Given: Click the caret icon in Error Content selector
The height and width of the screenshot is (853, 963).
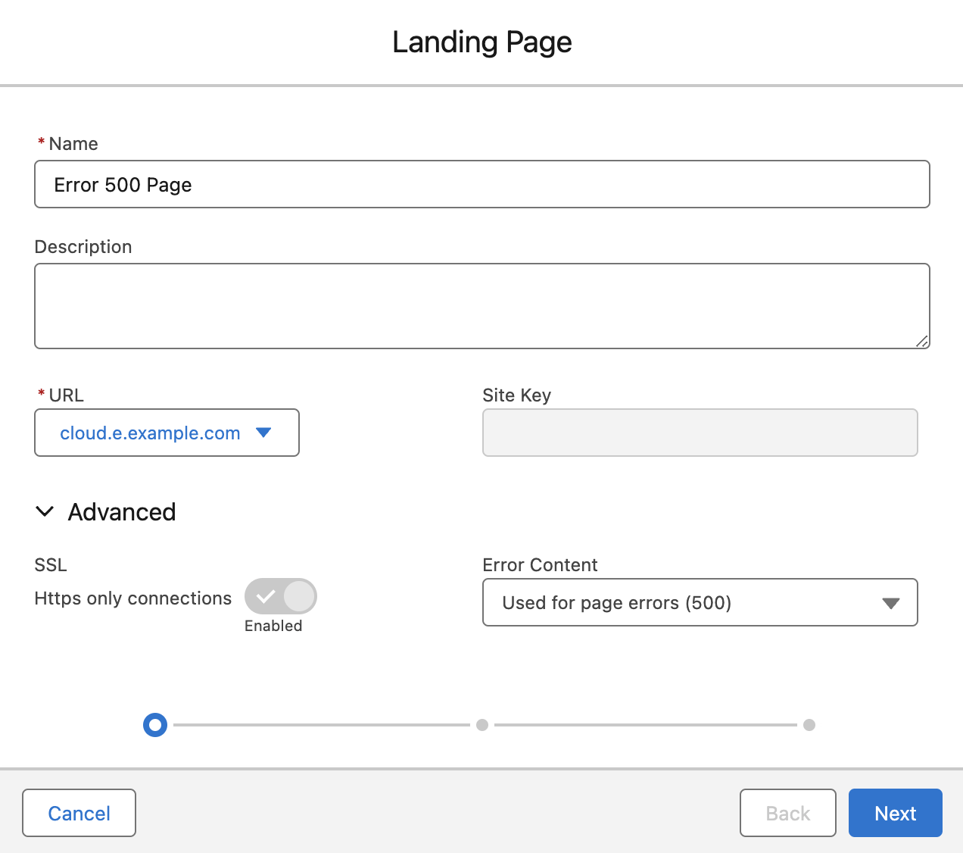Looking at the screenshot, I should [890, 602].
